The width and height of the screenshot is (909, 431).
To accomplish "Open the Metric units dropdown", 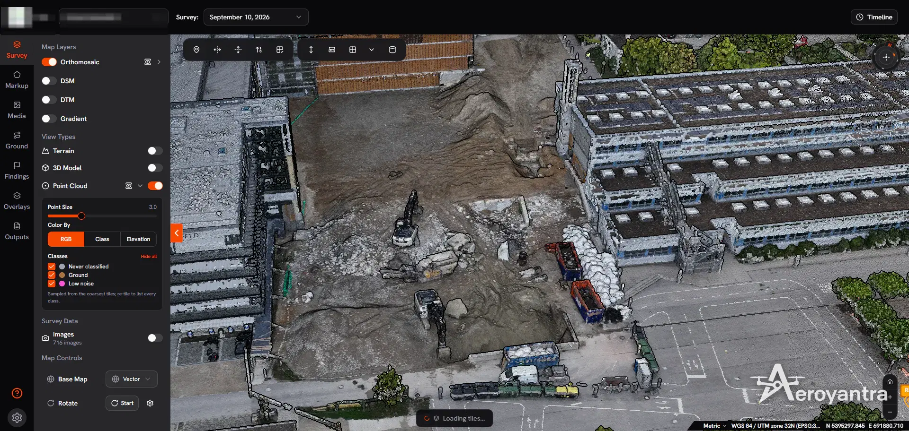I will (x=715, y=426).
